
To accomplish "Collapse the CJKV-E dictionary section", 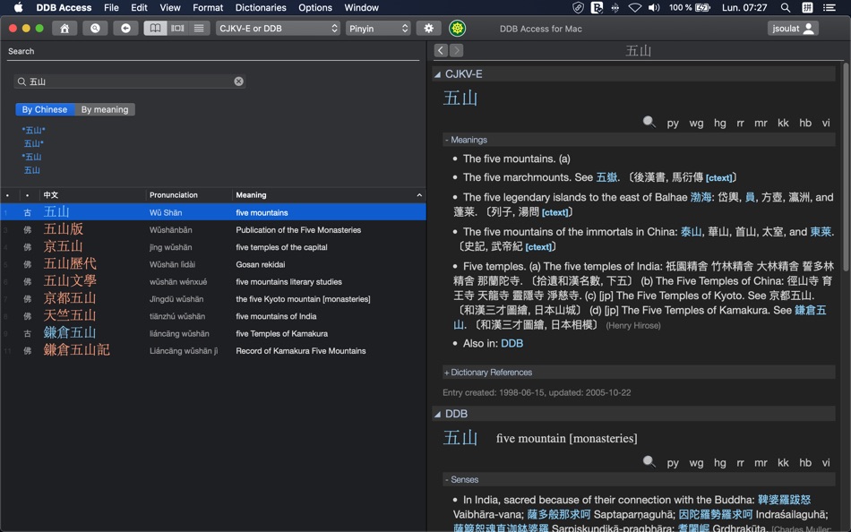I will (x=437, y=74).
